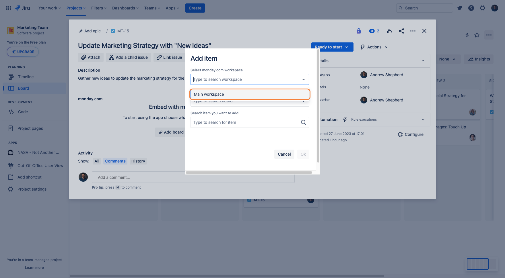This screenshot has height=278, width=505.
Task: Star the board with the star icon
Action: point(477,35)
